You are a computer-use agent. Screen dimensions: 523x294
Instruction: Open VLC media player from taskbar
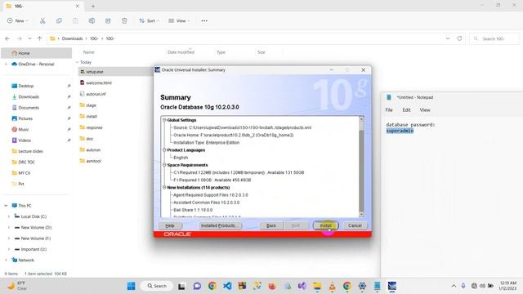click(333, 286)
